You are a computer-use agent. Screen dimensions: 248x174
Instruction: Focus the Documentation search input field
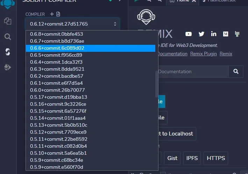tap(193, 71)
